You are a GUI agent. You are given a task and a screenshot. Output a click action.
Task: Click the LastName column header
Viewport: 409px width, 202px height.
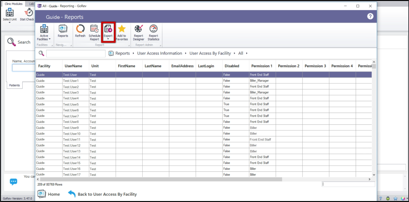tap(156, 66)
